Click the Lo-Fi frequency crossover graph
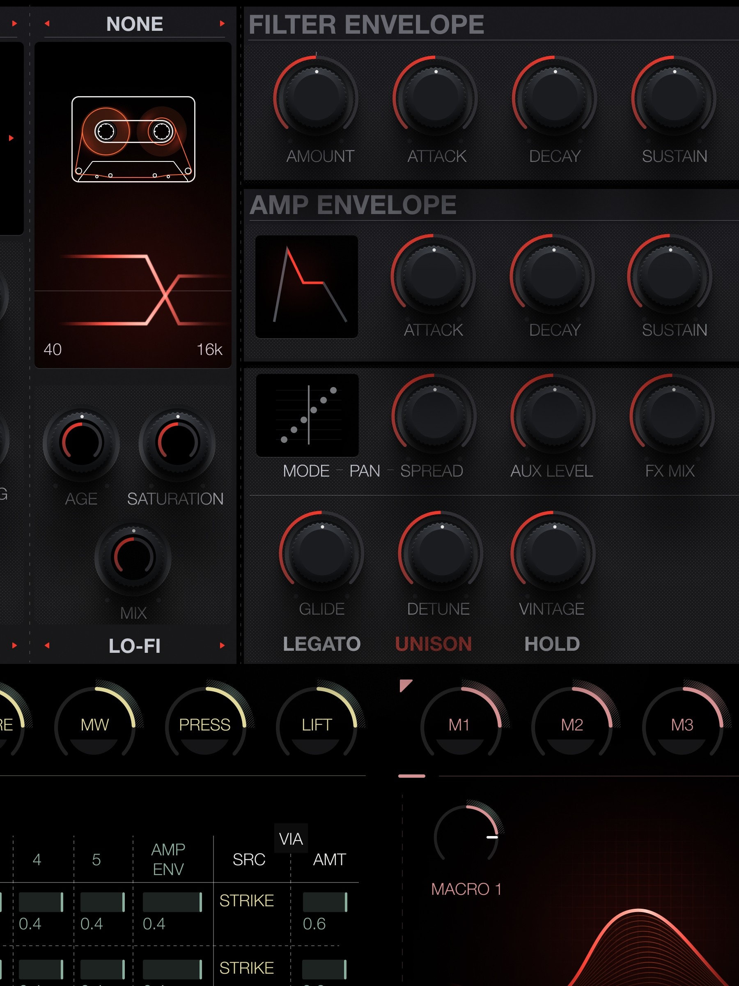739x986 pixels. tap(133, 290)
